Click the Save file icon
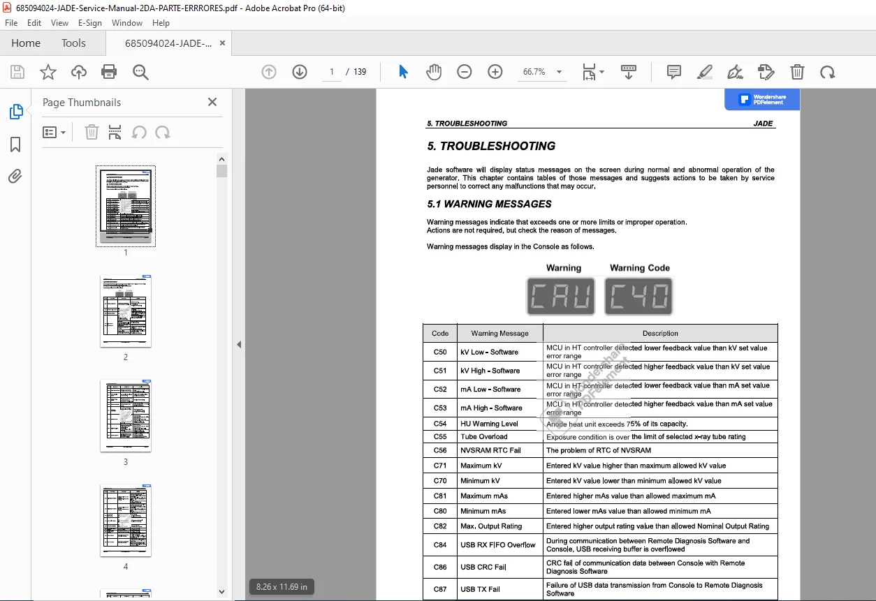876x601 pixels. (17, 72)
